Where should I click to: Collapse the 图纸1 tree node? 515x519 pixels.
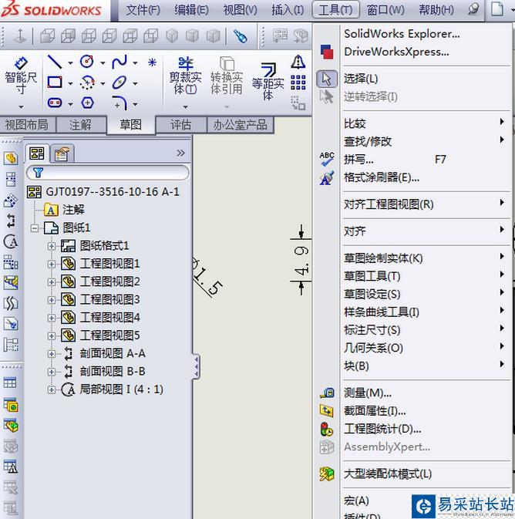pyautogui.click(x=35, y=228)
